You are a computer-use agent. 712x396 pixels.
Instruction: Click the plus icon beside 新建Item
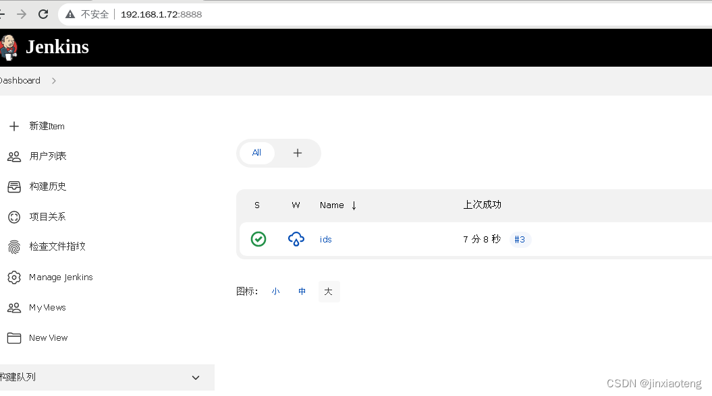tap(14, 126)
